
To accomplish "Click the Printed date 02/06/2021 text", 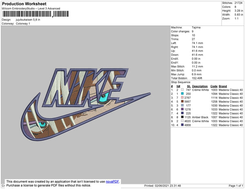I will point(163,186).
